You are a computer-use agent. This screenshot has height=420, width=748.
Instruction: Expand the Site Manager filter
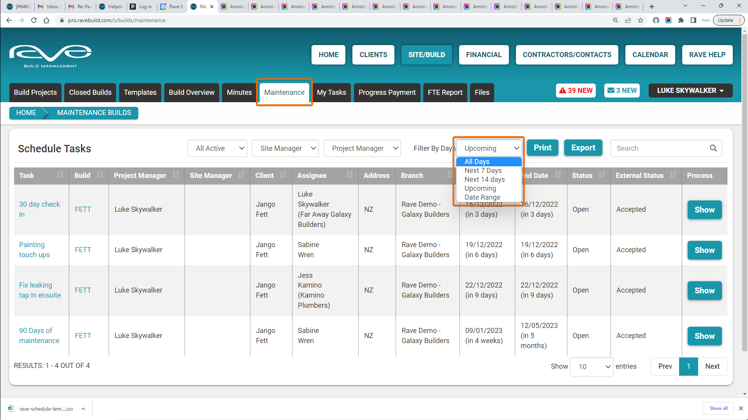[285, 148]
